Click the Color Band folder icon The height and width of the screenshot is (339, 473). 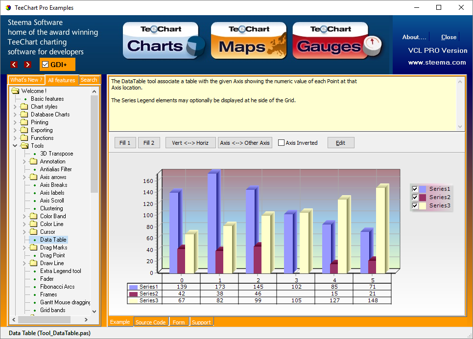click(33, 216)
